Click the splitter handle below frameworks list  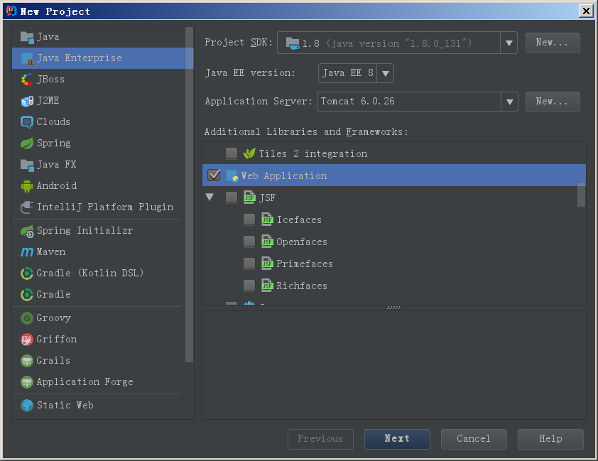[393, 308]
